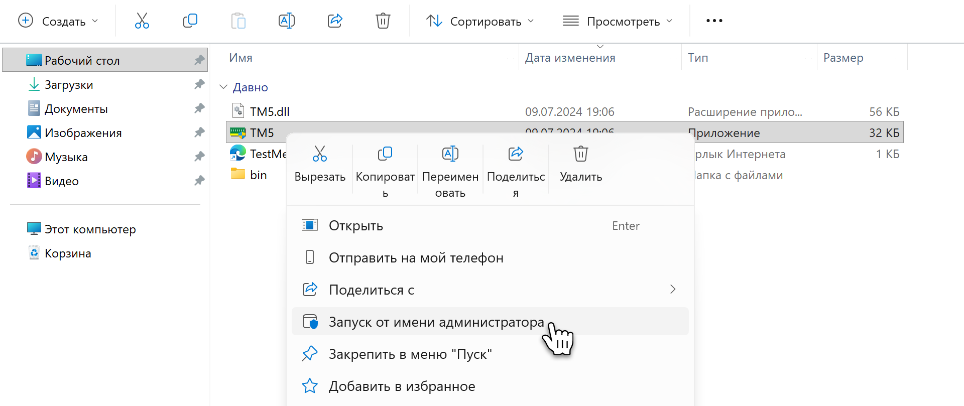This screenshot has width=964, height=406.
Task: Click the Delete trash icon in the top toolbar
Action: pyautogui.click(x=383, y=21)
